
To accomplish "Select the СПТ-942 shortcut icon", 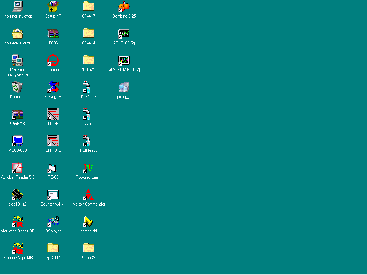I will (53, 141).
